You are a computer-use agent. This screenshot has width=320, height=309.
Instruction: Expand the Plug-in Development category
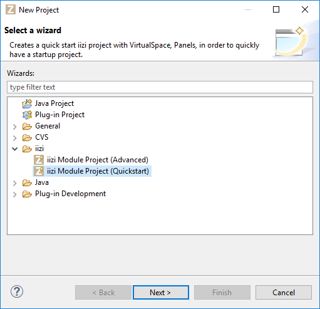click(14, 194)
